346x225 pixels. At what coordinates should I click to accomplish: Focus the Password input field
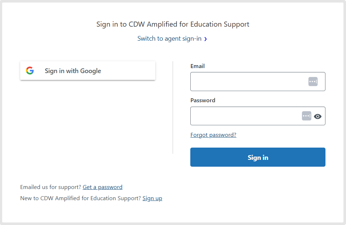click(x=245, y=116)
